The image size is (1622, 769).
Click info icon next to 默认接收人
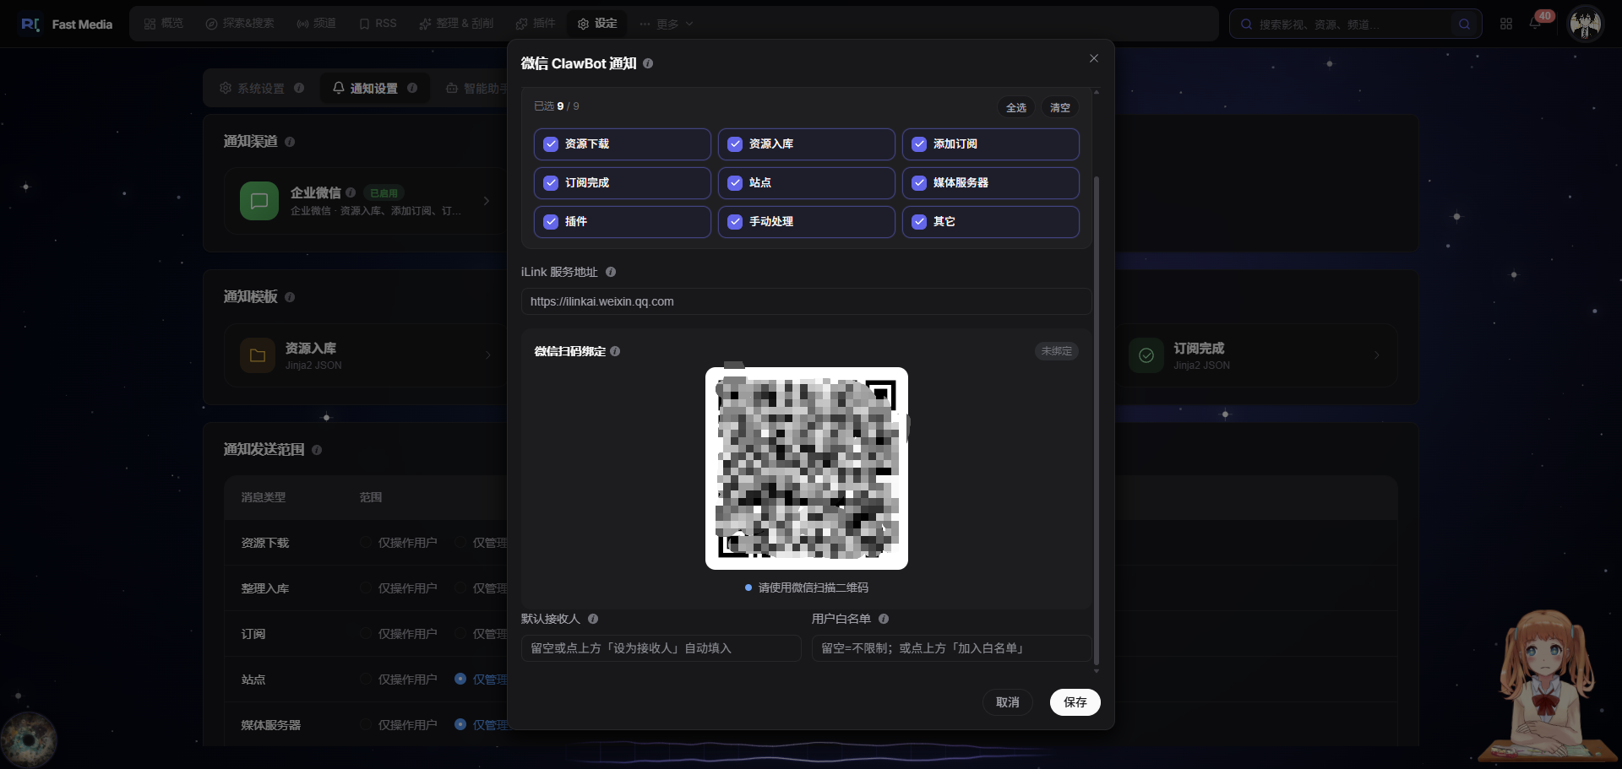(x=593, y=619)
